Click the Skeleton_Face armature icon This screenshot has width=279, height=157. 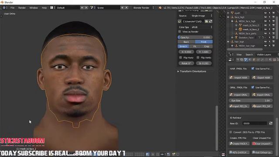pos(236,38)
